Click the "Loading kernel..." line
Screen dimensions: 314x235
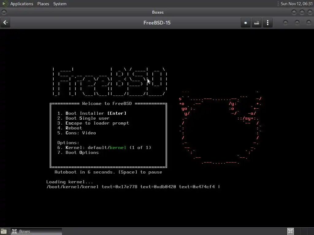pyautogui.click(x=70, y=182)
